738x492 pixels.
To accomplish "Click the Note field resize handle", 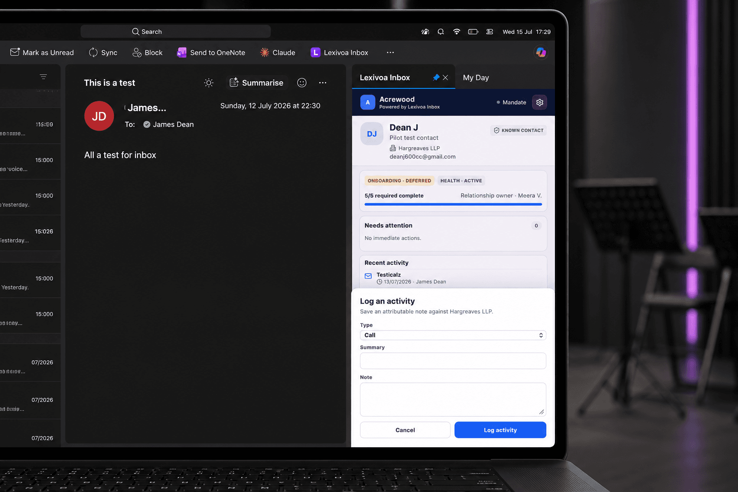I will coord(541,411).
